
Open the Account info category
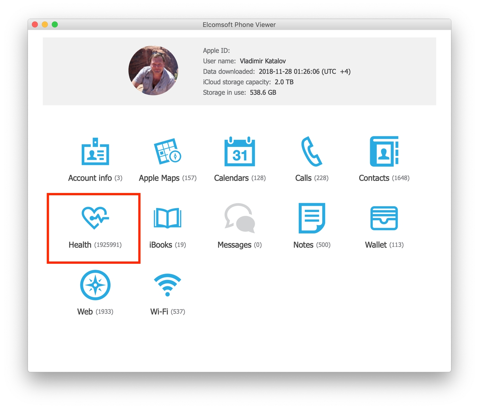95,152
